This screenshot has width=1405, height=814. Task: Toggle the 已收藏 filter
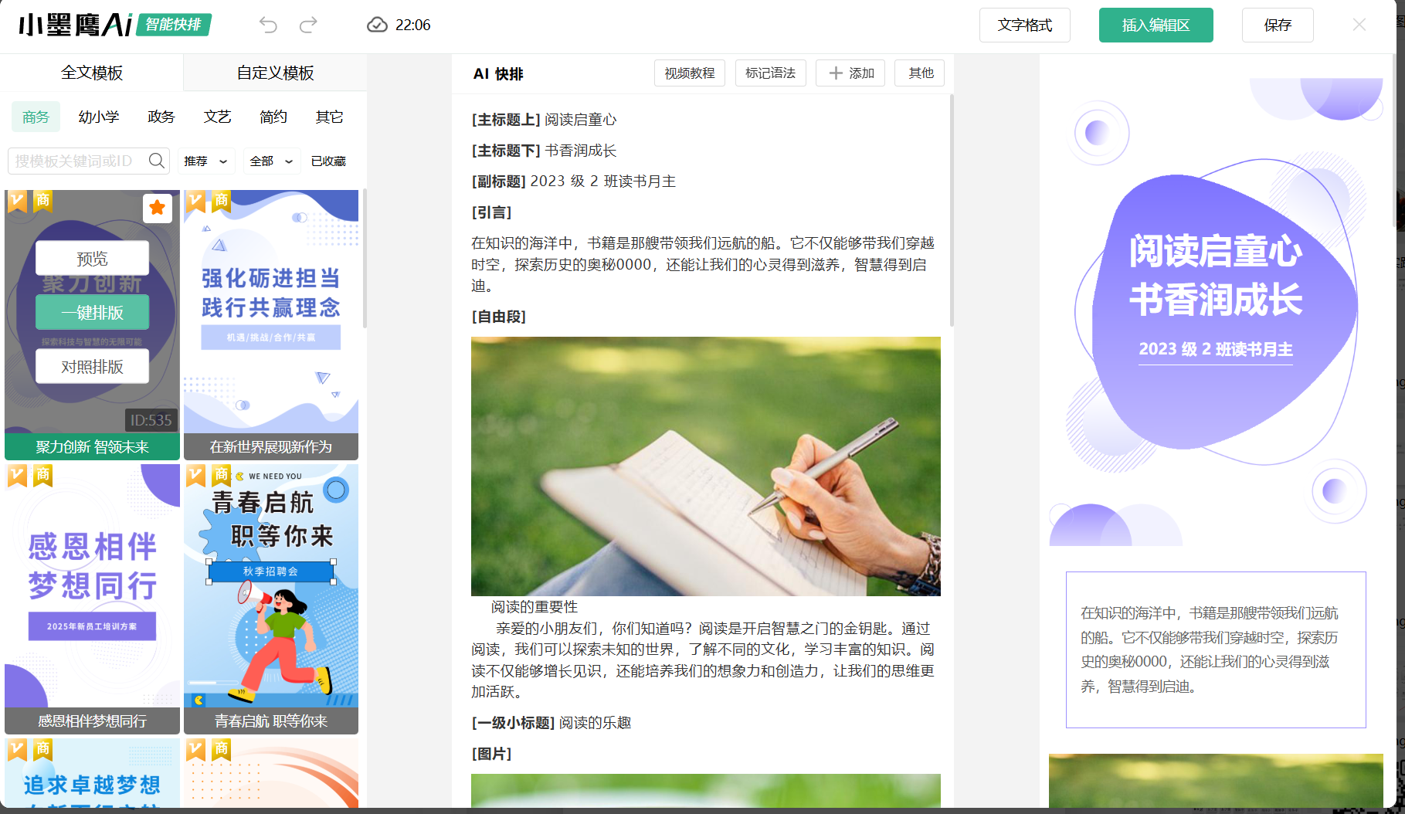(x=328, y=161)
